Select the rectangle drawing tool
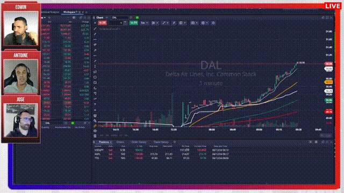Image resolution: width=344 pixels, height=193 pixels. click(x=95, y=83)
